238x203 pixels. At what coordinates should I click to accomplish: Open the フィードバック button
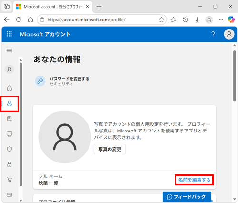(x=187, y=197)
